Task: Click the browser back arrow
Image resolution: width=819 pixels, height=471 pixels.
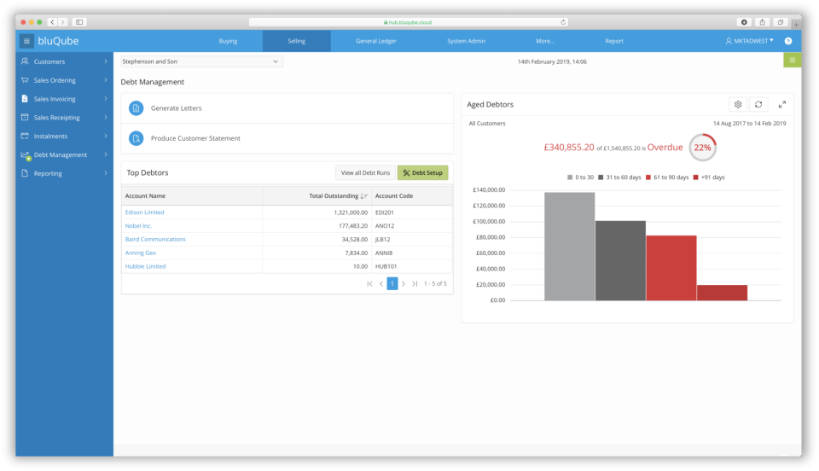Action: (x=52, y=22)
